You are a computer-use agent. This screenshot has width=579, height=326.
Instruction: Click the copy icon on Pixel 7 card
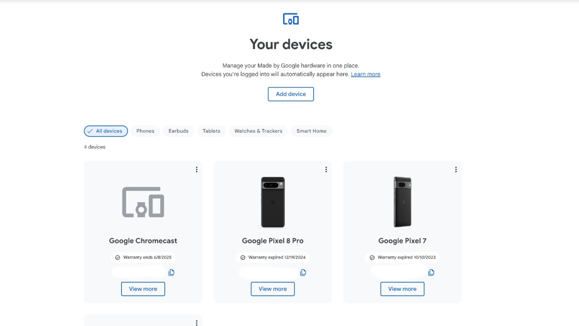click(431, 272)
